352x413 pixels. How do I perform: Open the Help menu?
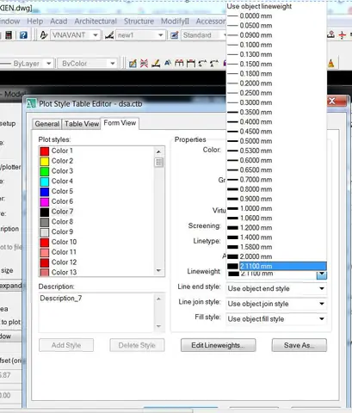(35, 22)
